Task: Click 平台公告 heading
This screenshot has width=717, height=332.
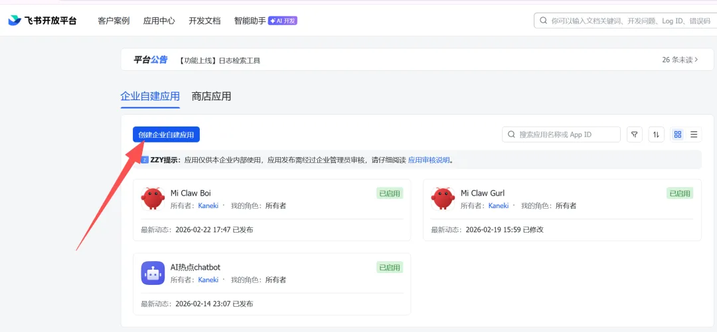Action: point(151,60)
